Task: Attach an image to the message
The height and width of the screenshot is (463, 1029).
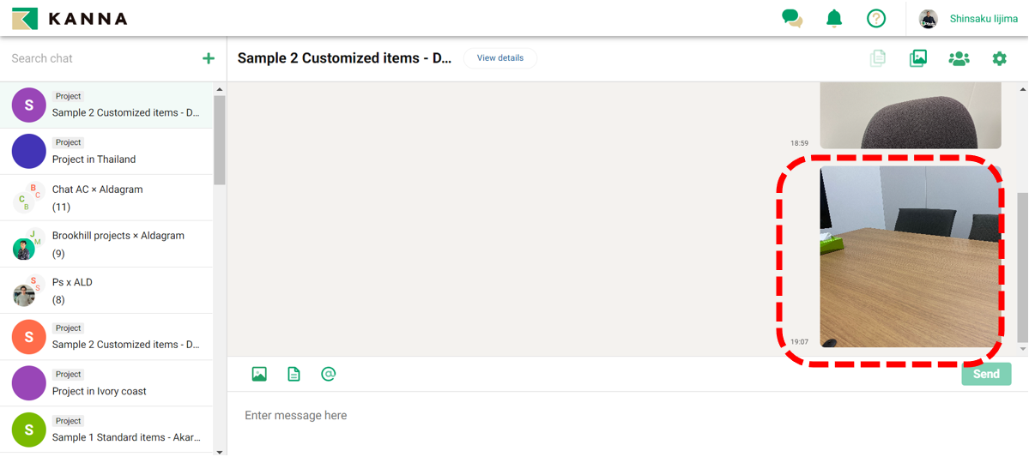Action: (x=259, y=374)
